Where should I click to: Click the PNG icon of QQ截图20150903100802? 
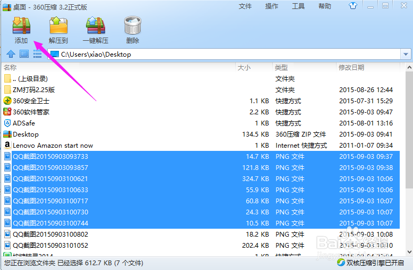point(7,234)
